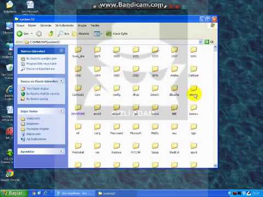Select the DirectX folder
The width and height of the screenshot is (263, 197).
coord(155,90)
